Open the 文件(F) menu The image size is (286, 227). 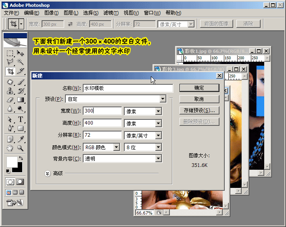pos(11,13)
